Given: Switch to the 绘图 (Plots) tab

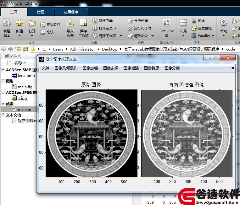Looking at the screenshot, I should coord(41,12).
